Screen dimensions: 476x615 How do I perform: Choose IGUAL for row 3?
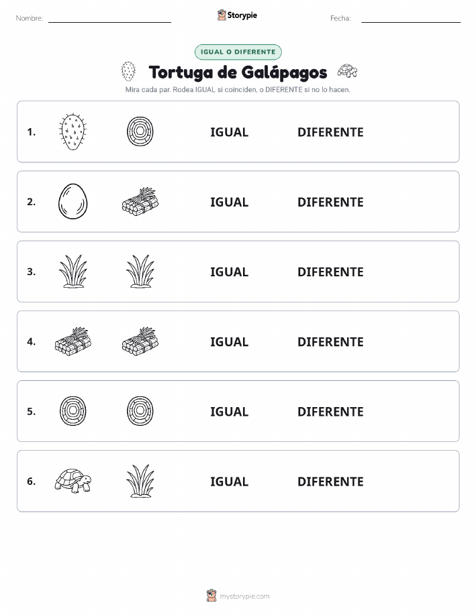tap(230, 272)
